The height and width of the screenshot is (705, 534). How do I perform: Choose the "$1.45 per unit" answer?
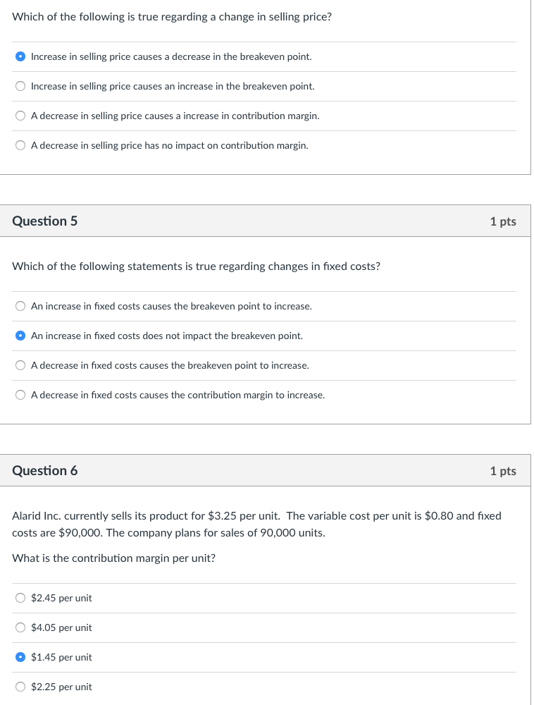pyautogui.click(x=20, y=657)
